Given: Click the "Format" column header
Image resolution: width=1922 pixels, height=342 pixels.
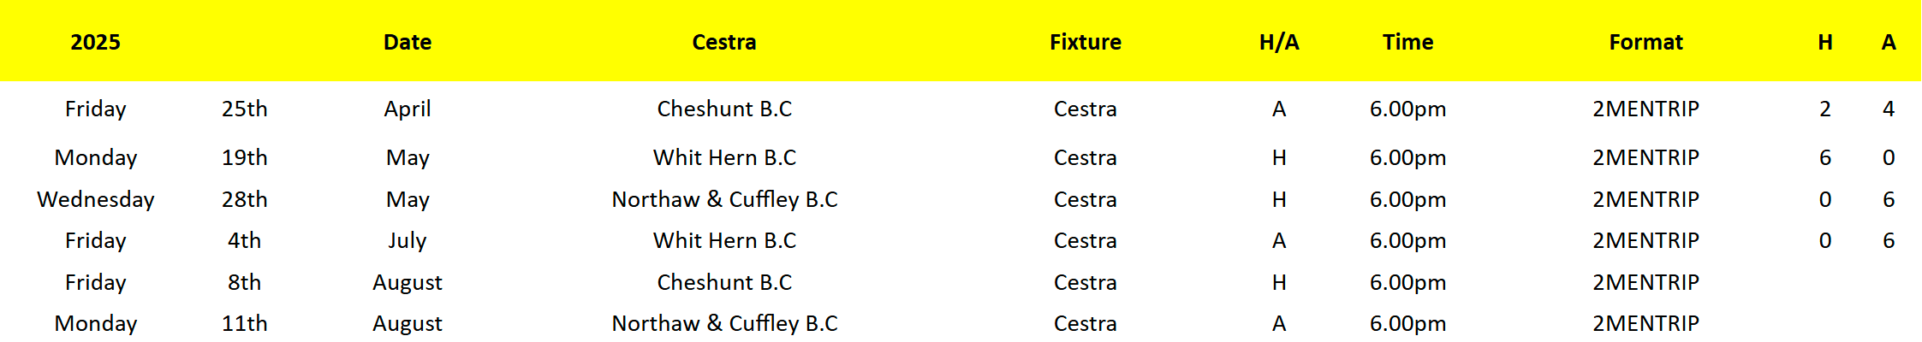Looking at the screenshot, I should (1645, 42).
